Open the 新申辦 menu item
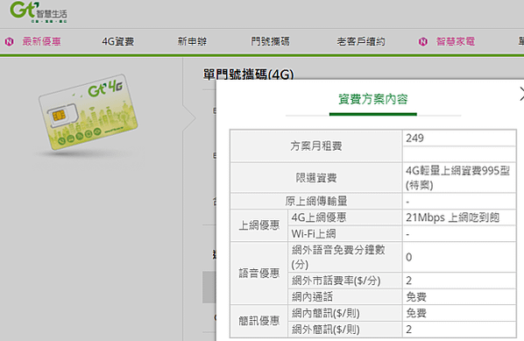Screen dimensions: 524x341 pos(192,41)
